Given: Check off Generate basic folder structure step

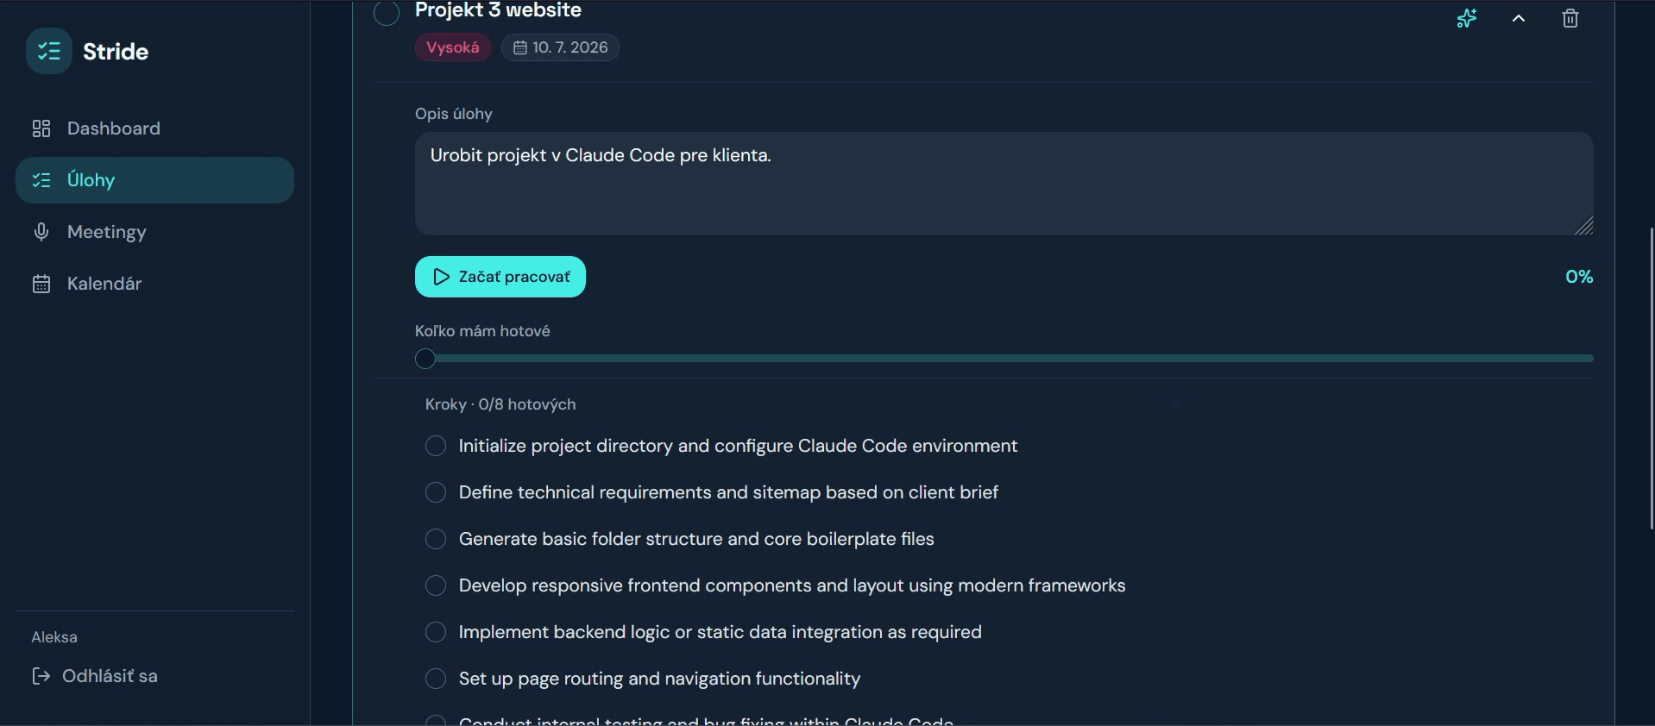Looking at the screenshot, I should pyautogui.click(x=436, y=539).
